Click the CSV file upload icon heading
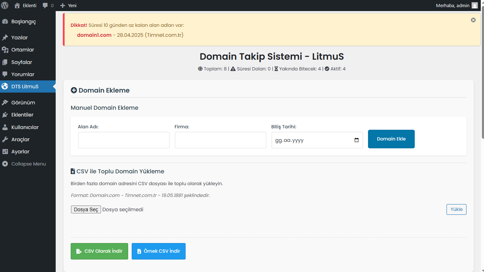Image resolution: width=484 pixels, height=272 pixels. pyautogui.click(x=73, y=172)
